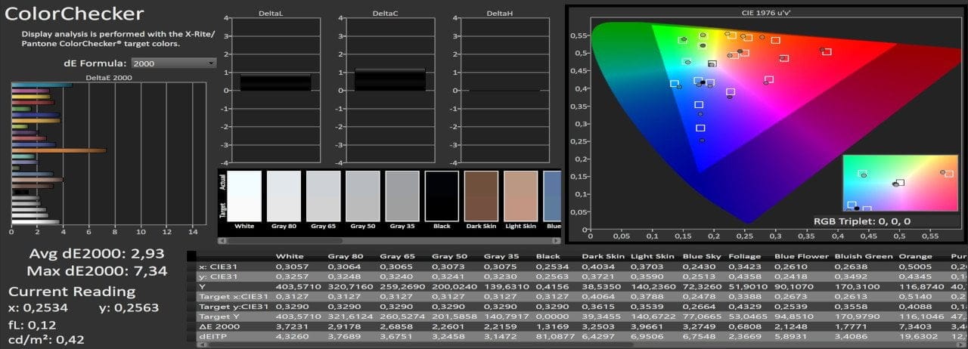The width and height of the screenshot is (968, 349).
Task: Choose the Black color swatch
Action: [442, 196]
